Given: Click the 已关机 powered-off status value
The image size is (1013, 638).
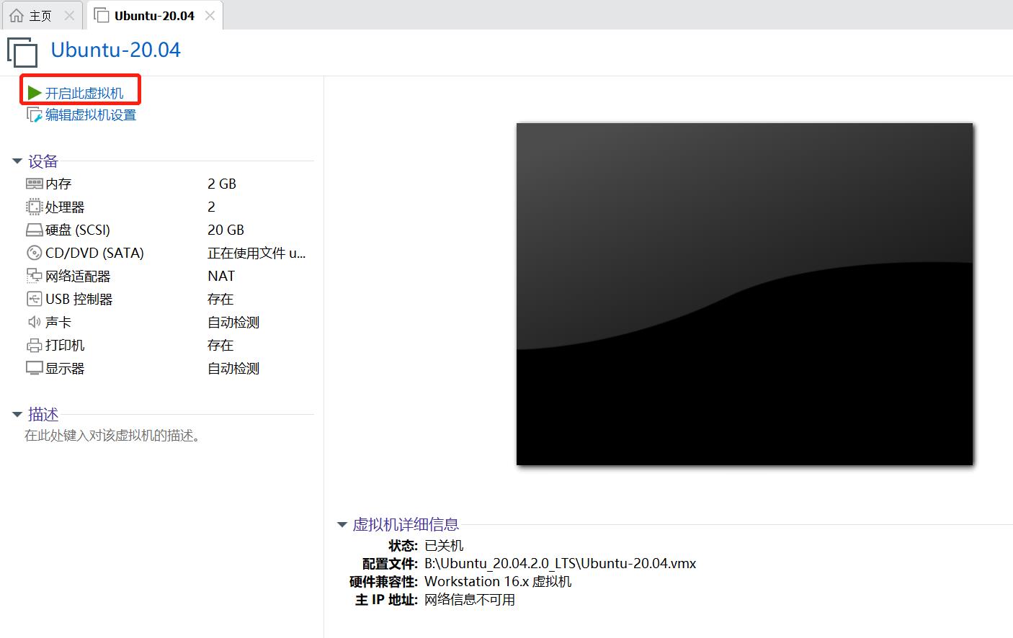Looking at the screenshot, I should [444, 545].
